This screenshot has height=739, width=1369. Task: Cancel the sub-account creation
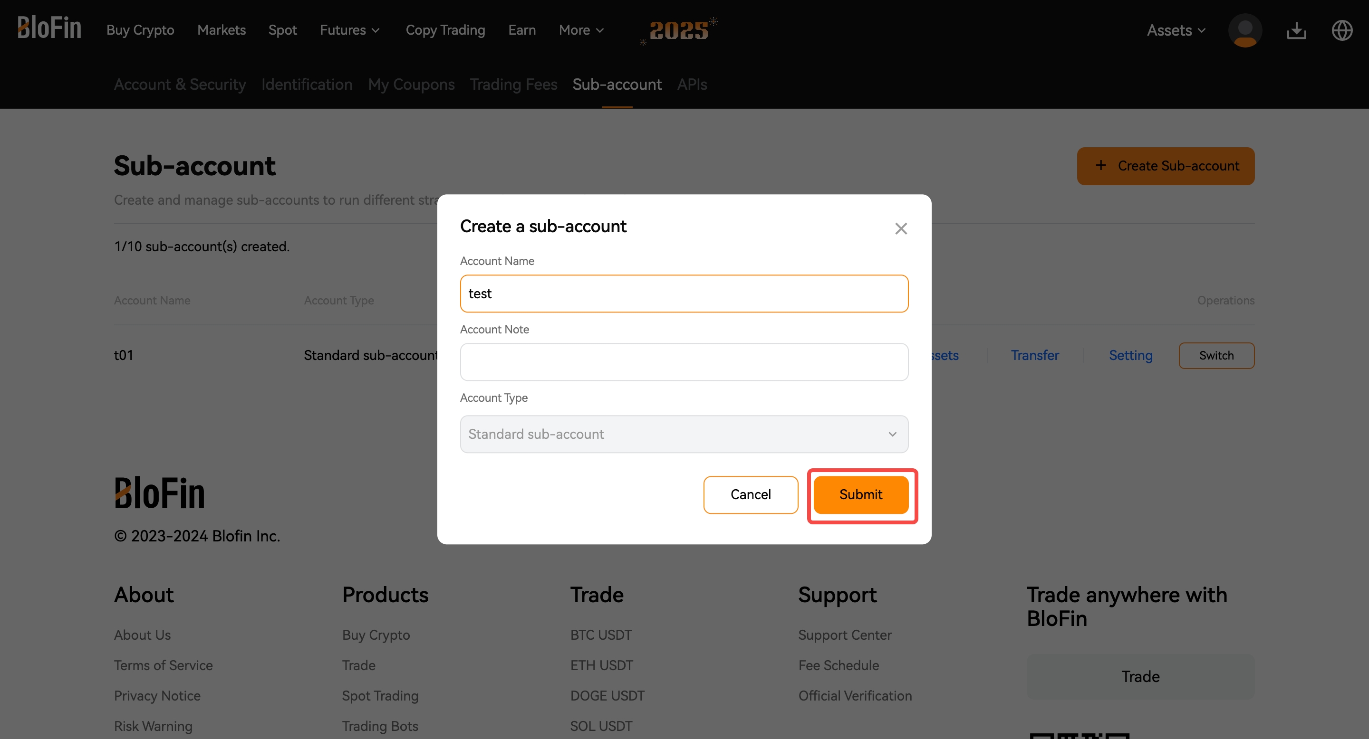pyautogui.click(x=751, y=494)
